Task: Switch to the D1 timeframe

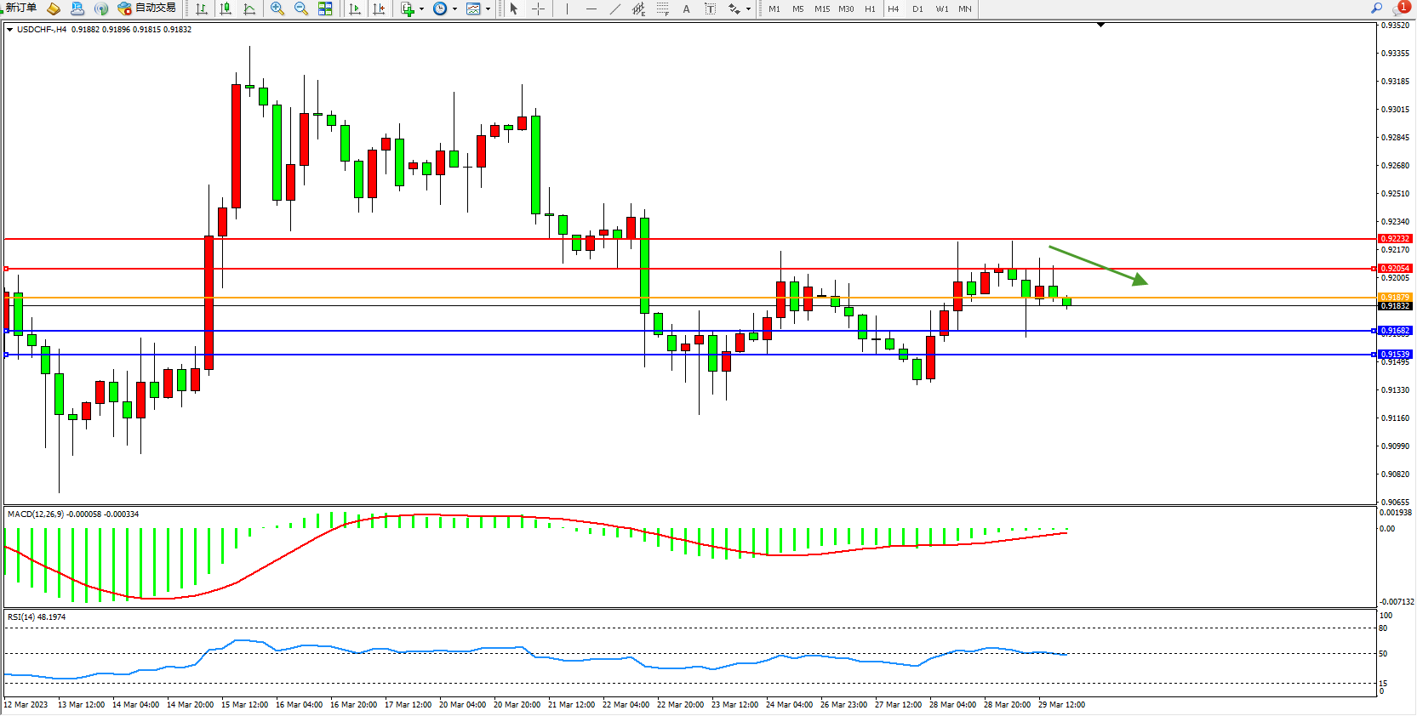Action: pyautogui.click(x=917, y=9)
